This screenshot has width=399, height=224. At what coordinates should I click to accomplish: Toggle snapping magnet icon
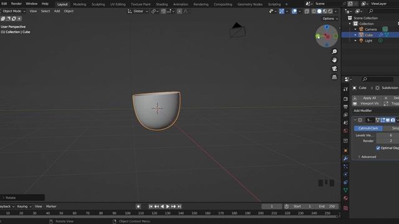click(163, 11)
